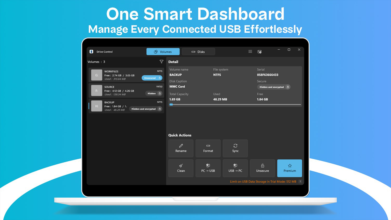Open the hamburger menu icon

pyautogui.click(x=250, y=51)
